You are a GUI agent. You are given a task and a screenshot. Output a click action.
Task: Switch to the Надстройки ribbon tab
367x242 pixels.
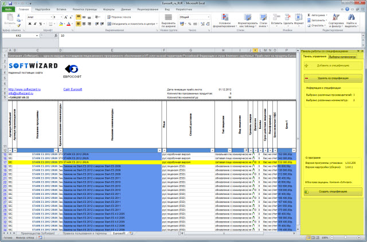(x=42, y=9)
